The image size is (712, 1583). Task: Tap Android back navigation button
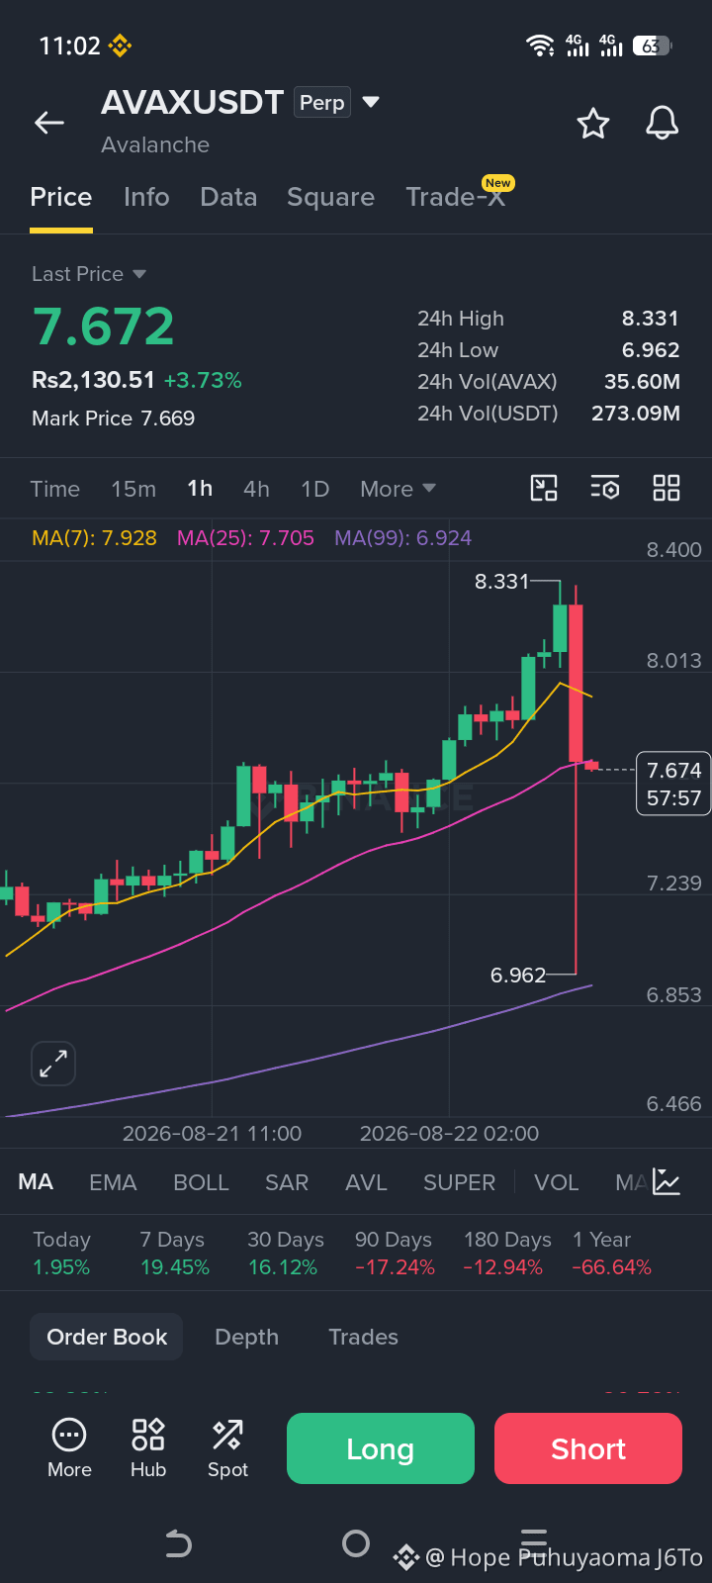pos(178,1543)
